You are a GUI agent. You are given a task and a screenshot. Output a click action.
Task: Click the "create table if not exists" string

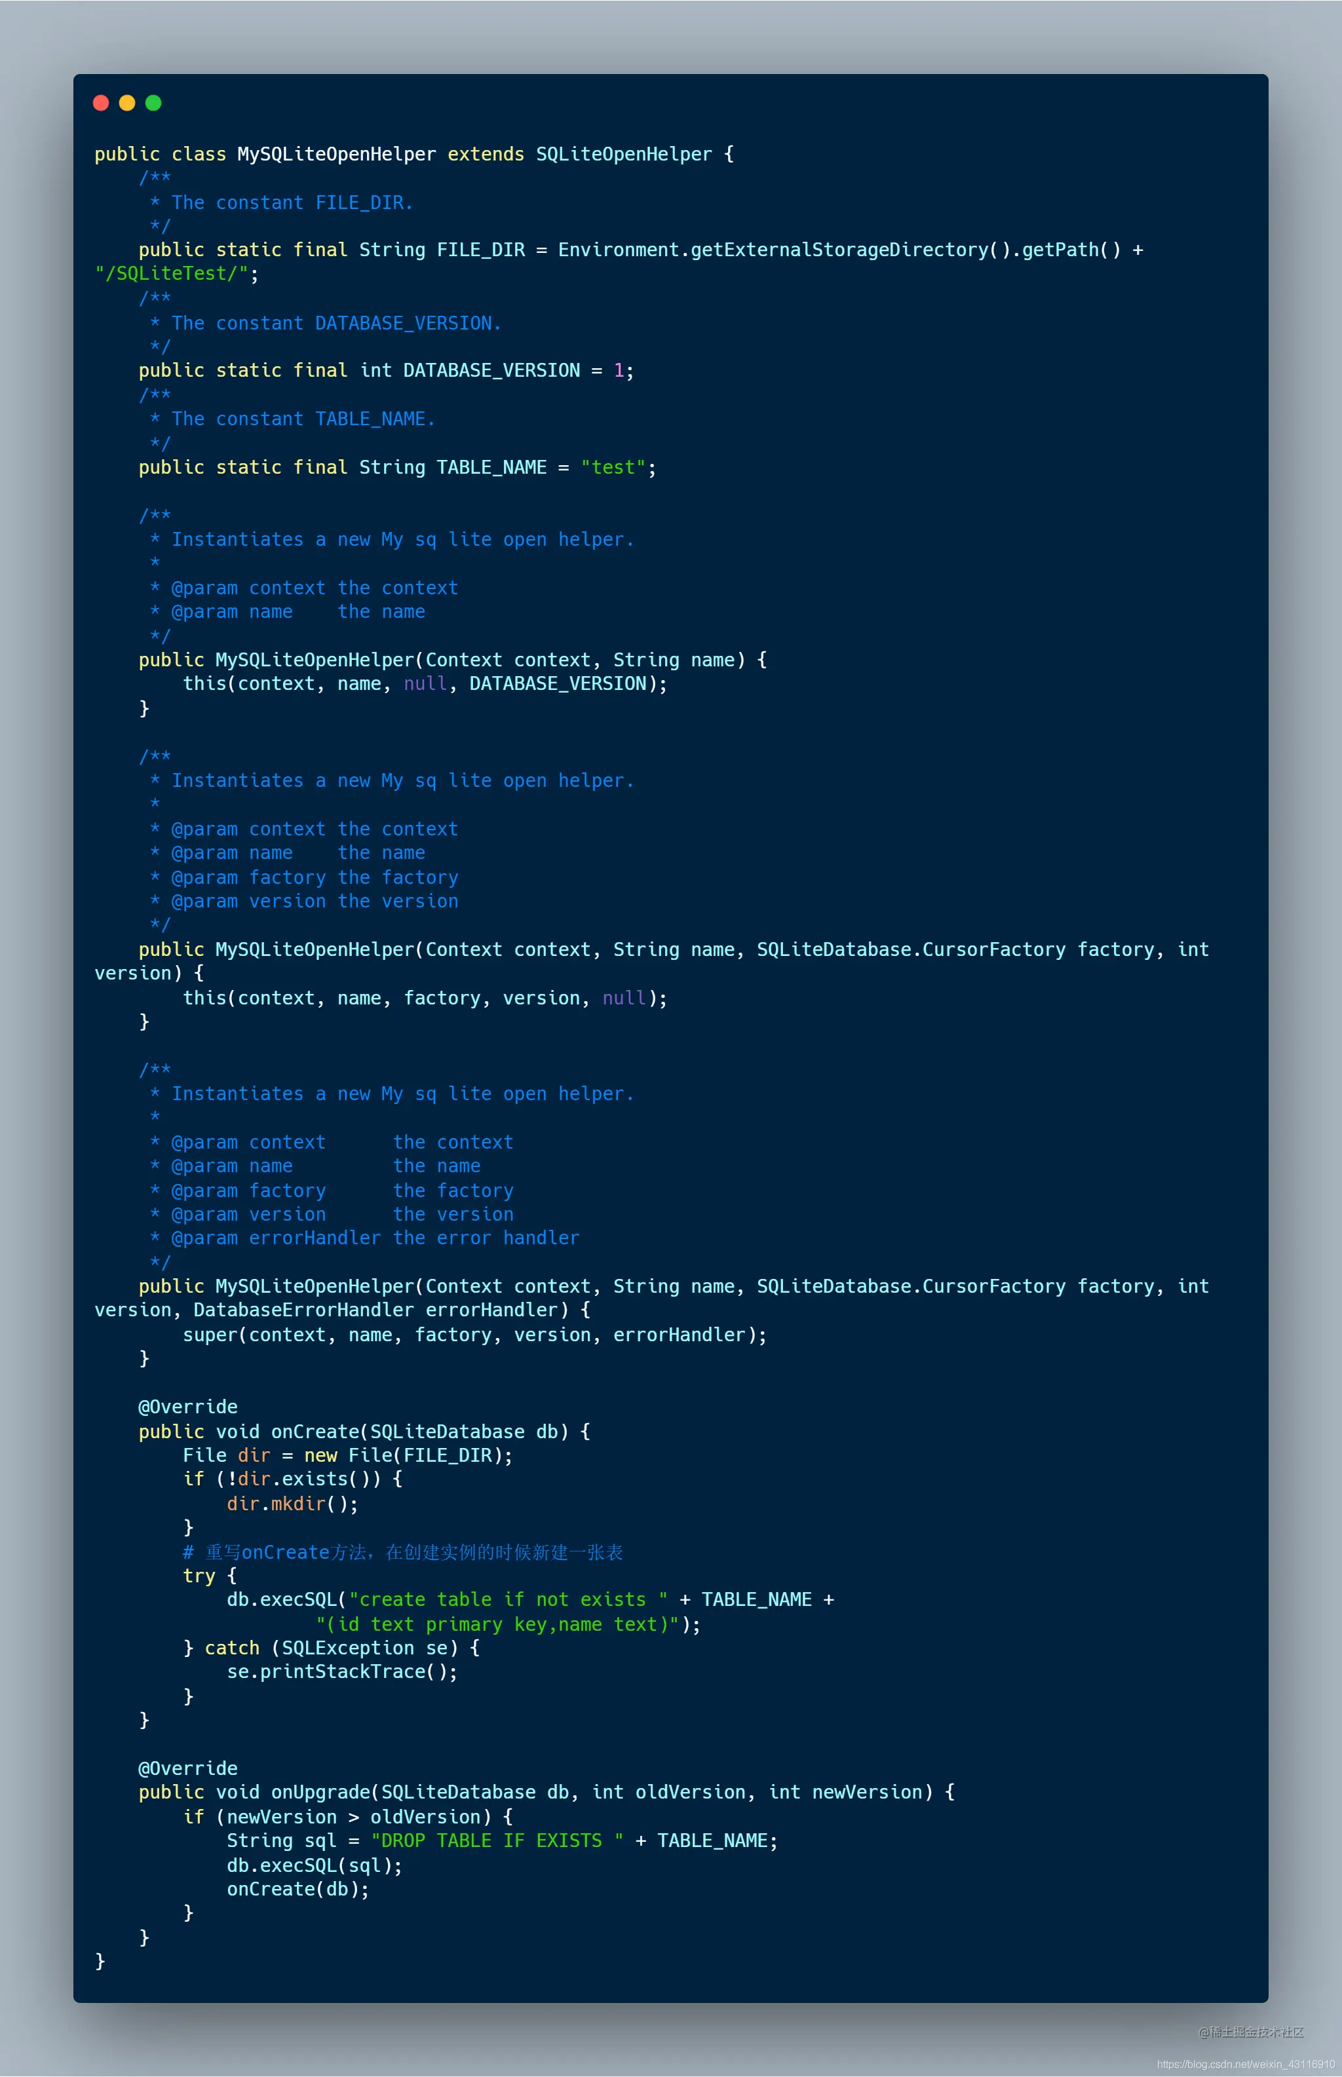(x=508, y=1599)
